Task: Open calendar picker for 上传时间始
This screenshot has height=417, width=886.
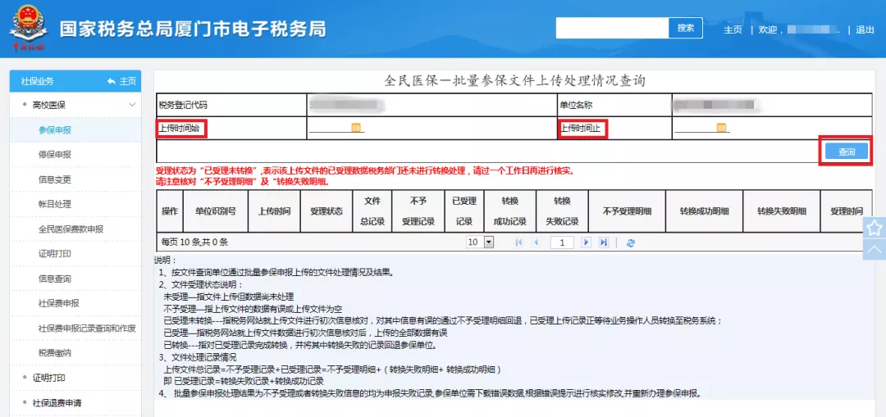Action: tap(356, 128)
